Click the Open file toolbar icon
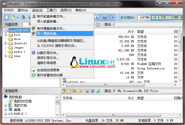The height and width of the screenshot is (125, 185). pos(13,17)
